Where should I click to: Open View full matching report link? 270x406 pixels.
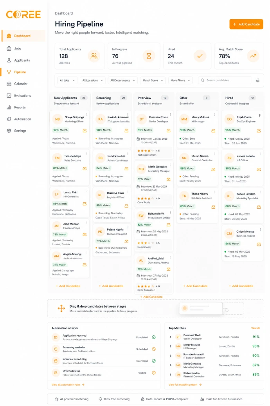click(185, 384)
